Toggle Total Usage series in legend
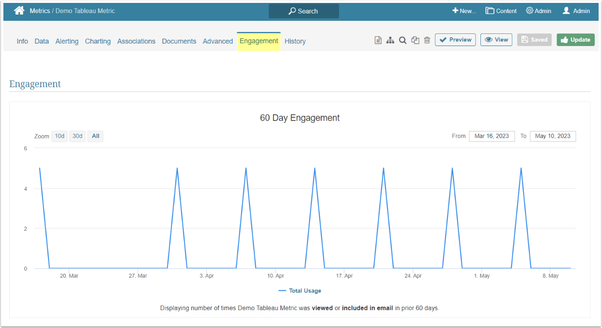Viewport: 602px width, 328px height. (300, 291)
